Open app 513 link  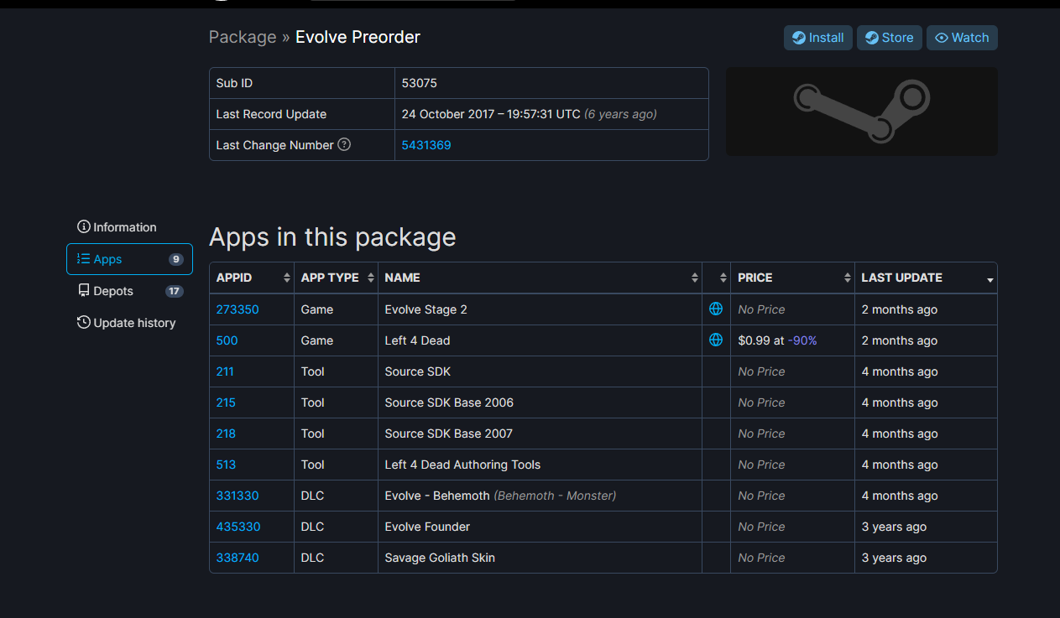point(226,465)
